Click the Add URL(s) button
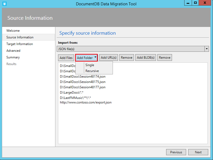The width and height of the screenshot is (213, 160). pyautogui.click(x=109, y=58)
